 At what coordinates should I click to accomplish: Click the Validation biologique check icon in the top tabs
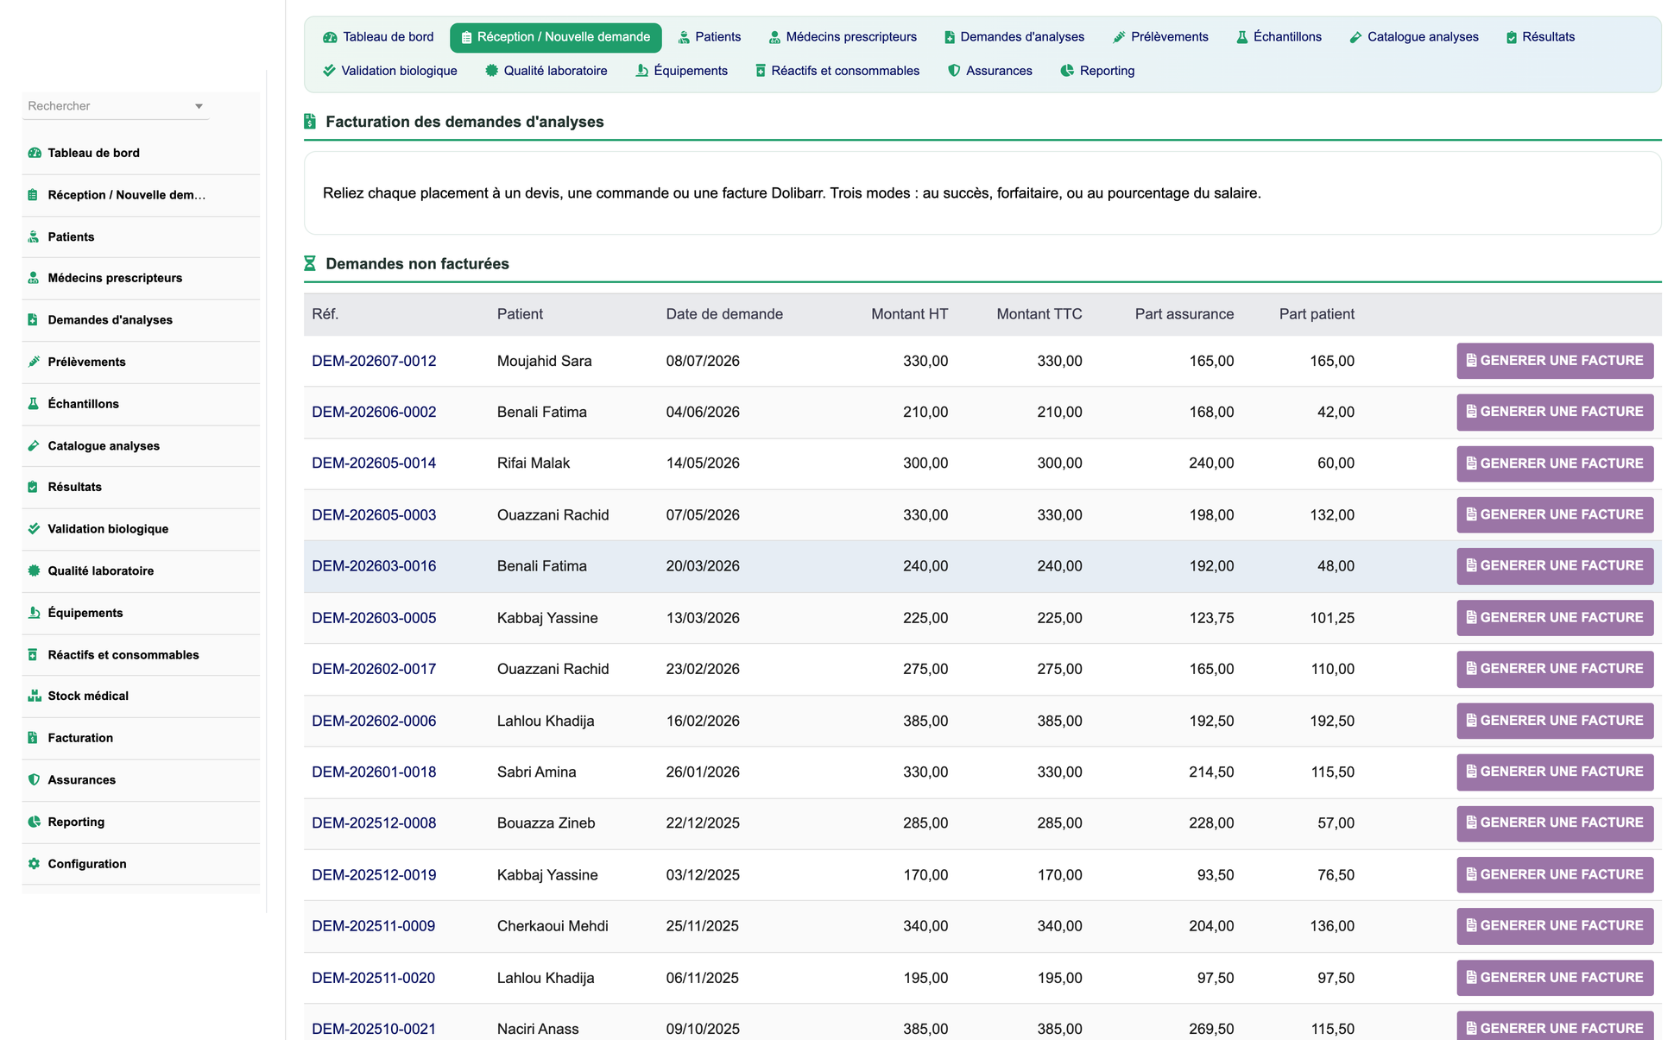(329, 71)
